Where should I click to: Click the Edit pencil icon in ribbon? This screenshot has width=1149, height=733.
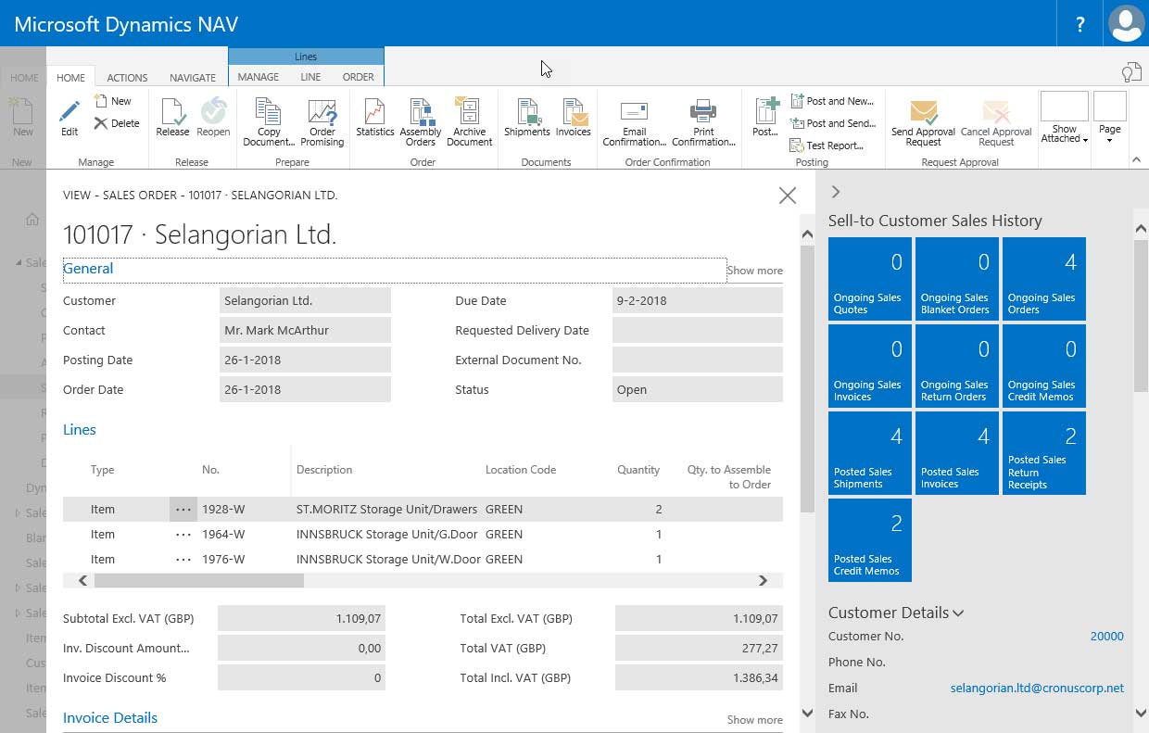pyautogui.click(x=69, y=118)
